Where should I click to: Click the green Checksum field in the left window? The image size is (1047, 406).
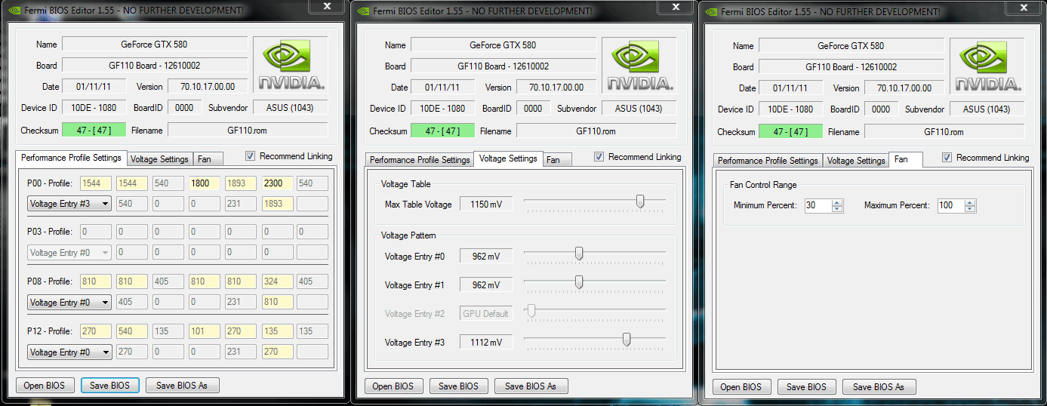point(94,130)
